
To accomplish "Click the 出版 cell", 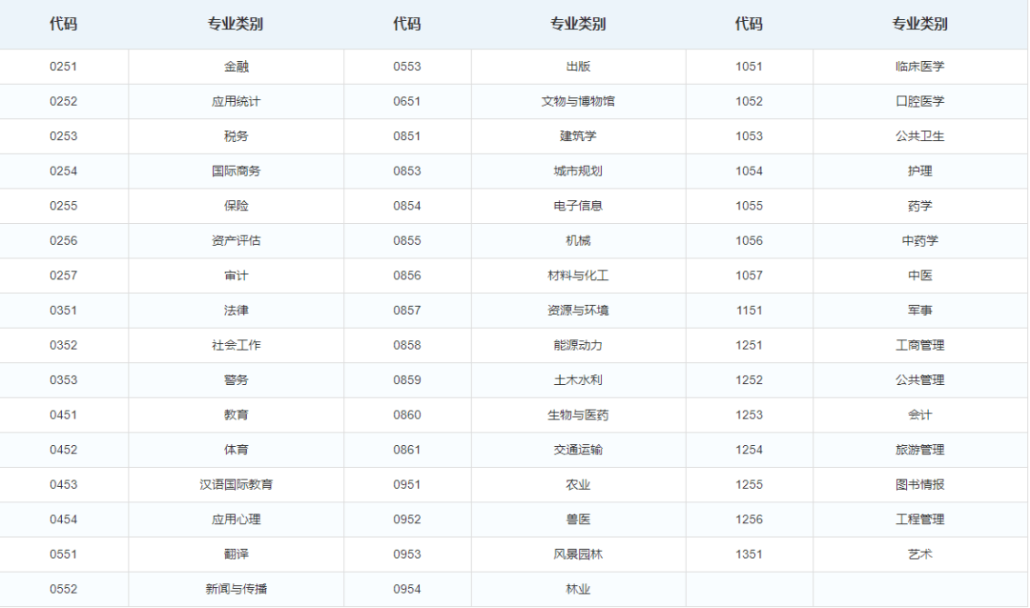I will click(x=578, y=67).
